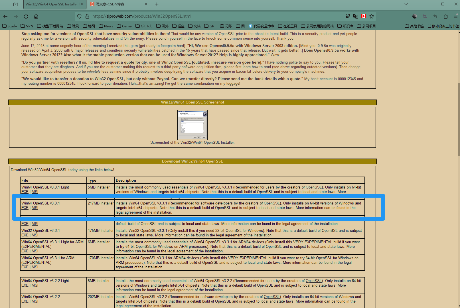Image resolution: width=460 pixels, height=308 pixels.
Task: Open the 掘金 bookmarks folder
Action: (x=179, y=26)
